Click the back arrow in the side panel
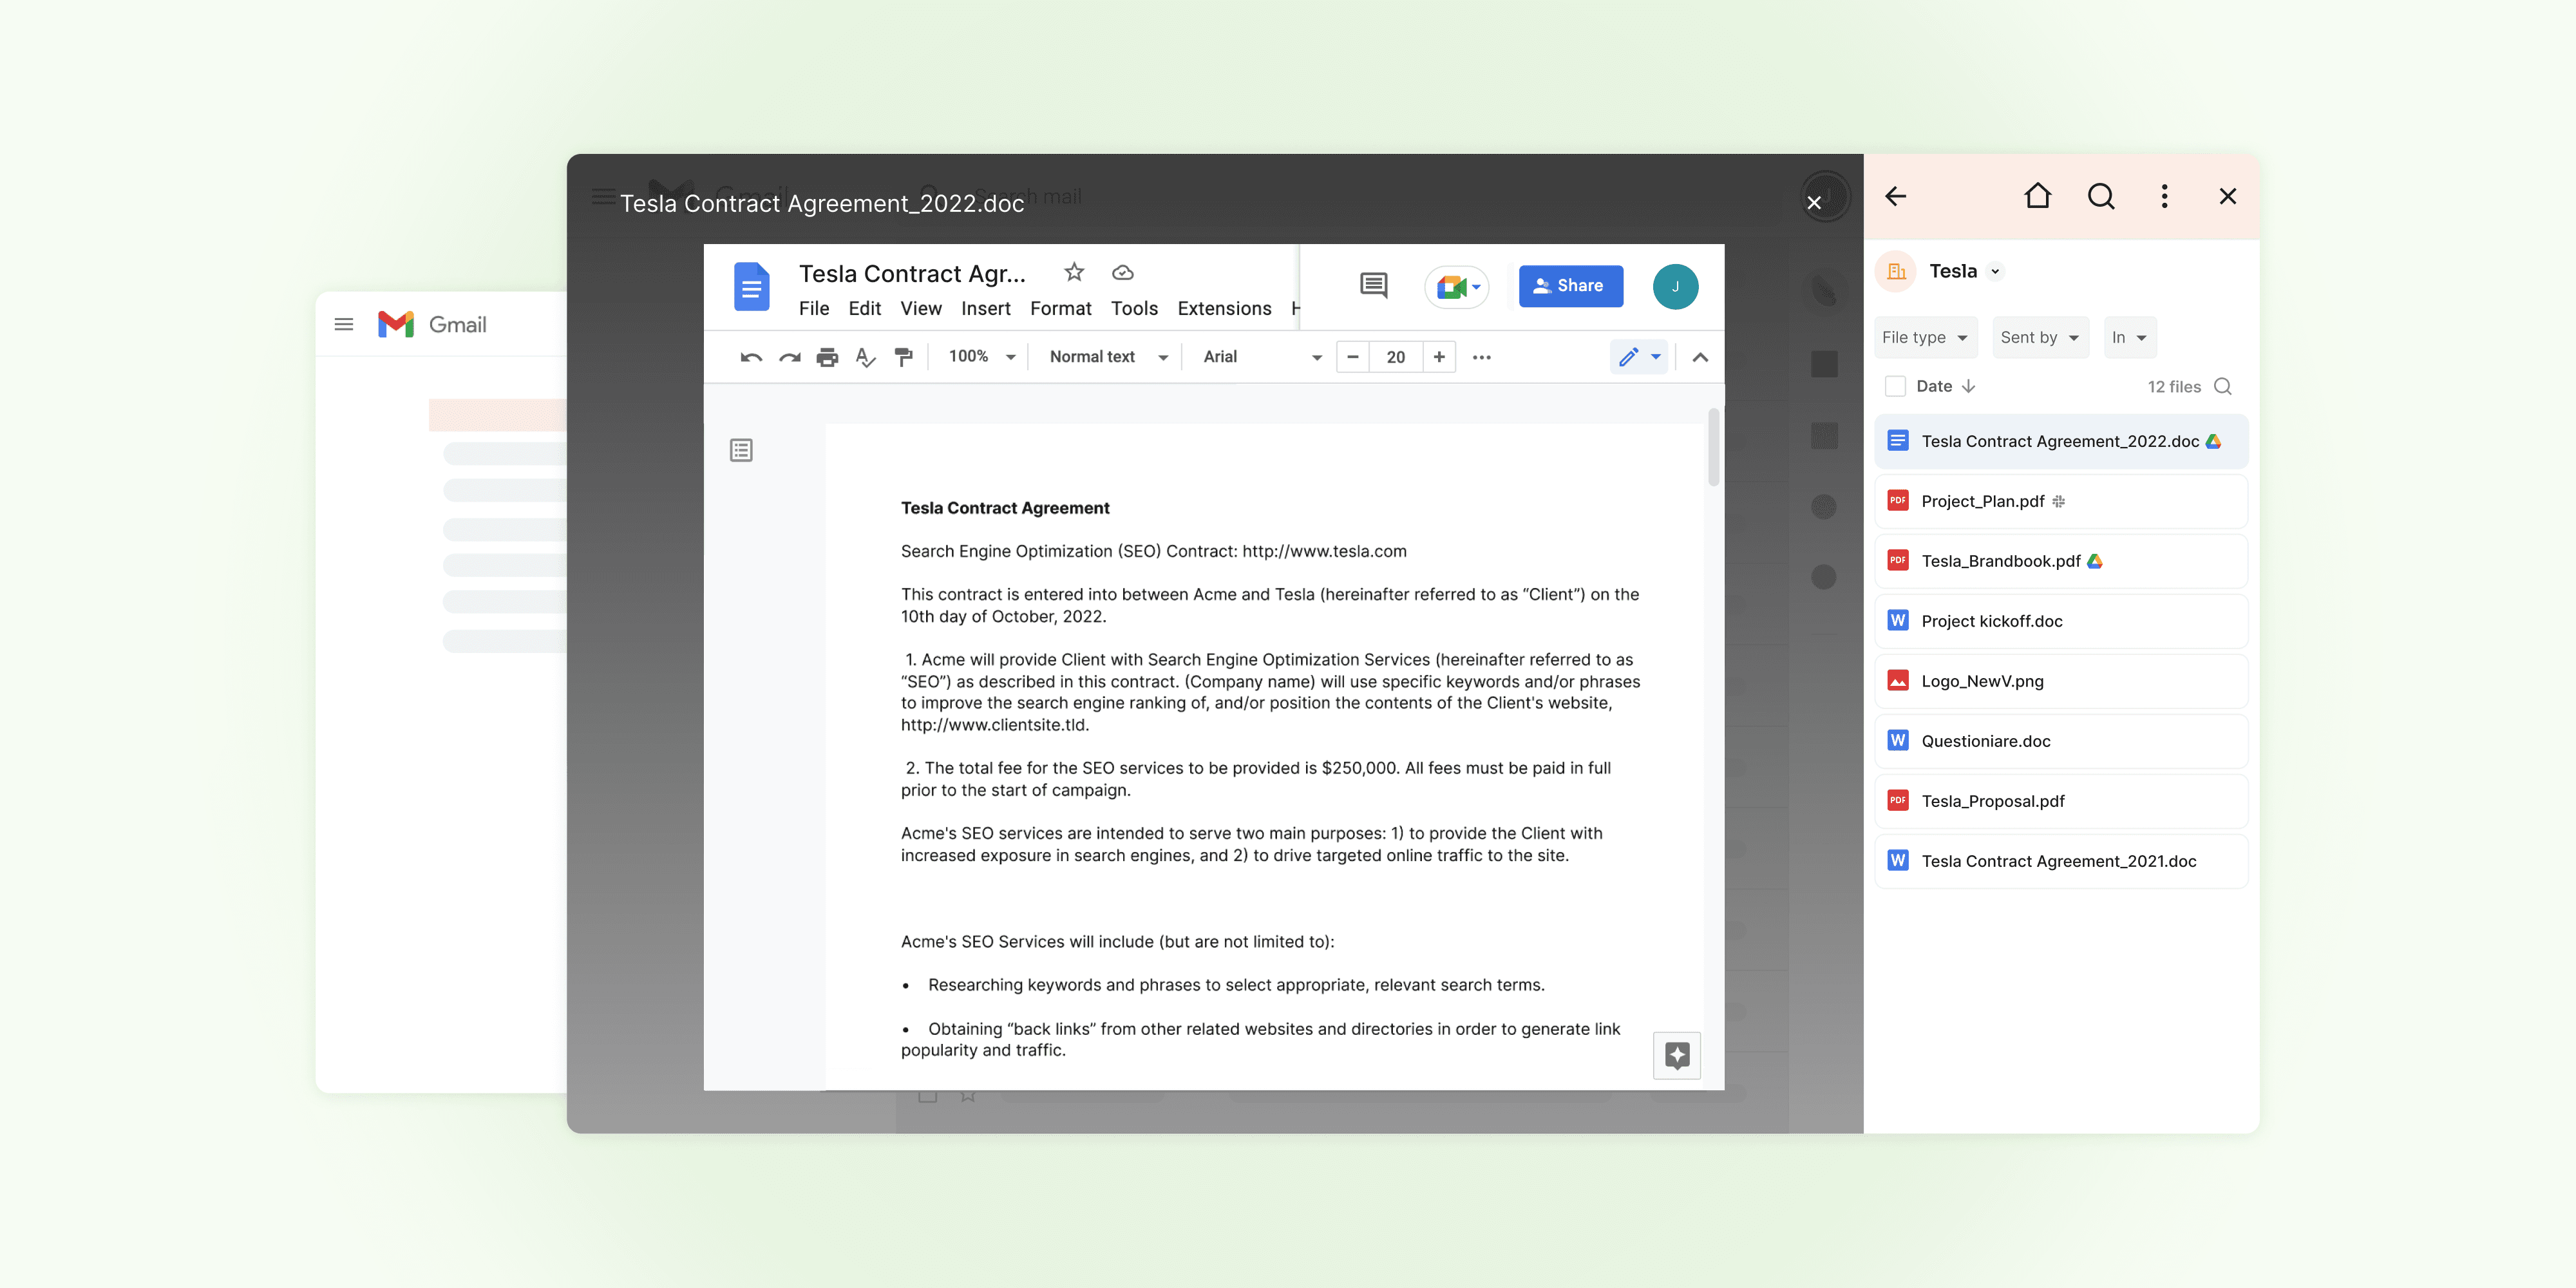 (x=1896, y=196)
